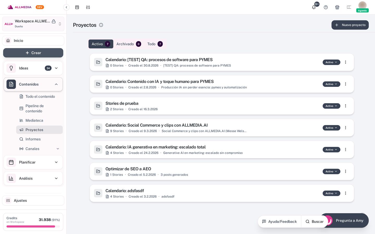Collapse the sidebar with the chevron button
375x234 pixels.
pos(66,7)
